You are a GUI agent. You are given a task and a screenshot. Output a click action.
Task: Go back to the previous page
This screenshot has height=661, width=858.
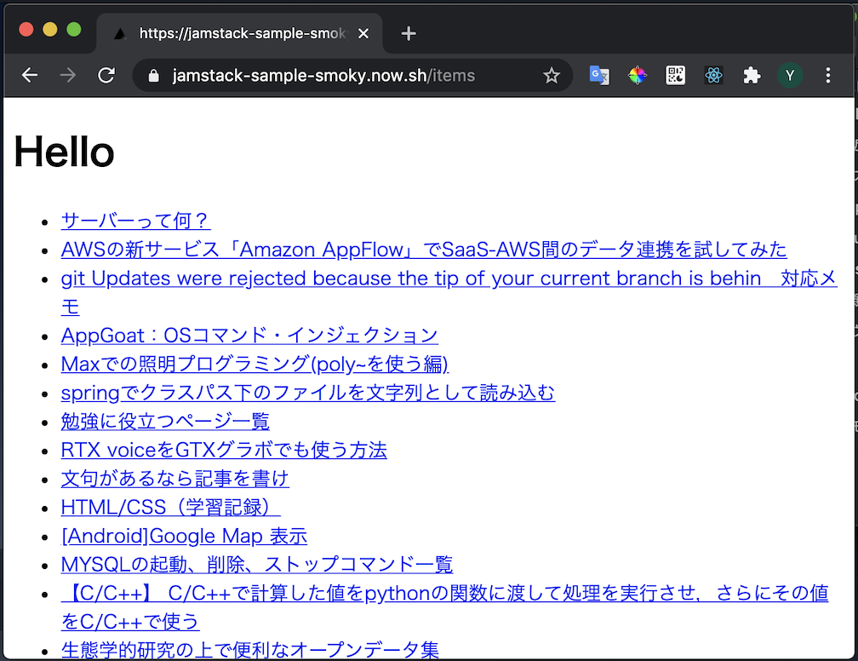(30, 75)
